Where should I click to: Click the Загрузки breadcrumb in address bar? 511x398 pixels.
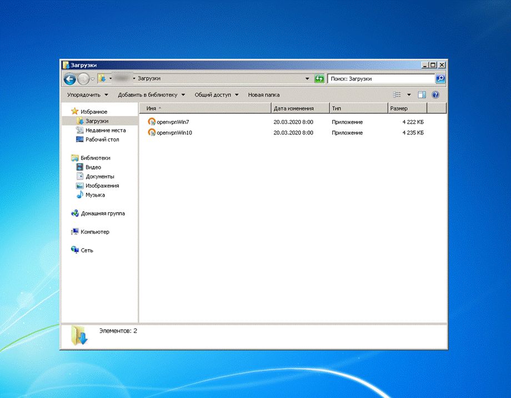pos(149,78)
